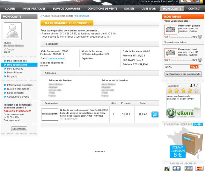The height and width of the screenshot is (171, 205).
Task: Click the Poursuivre ma commande button
Action: 183,74
